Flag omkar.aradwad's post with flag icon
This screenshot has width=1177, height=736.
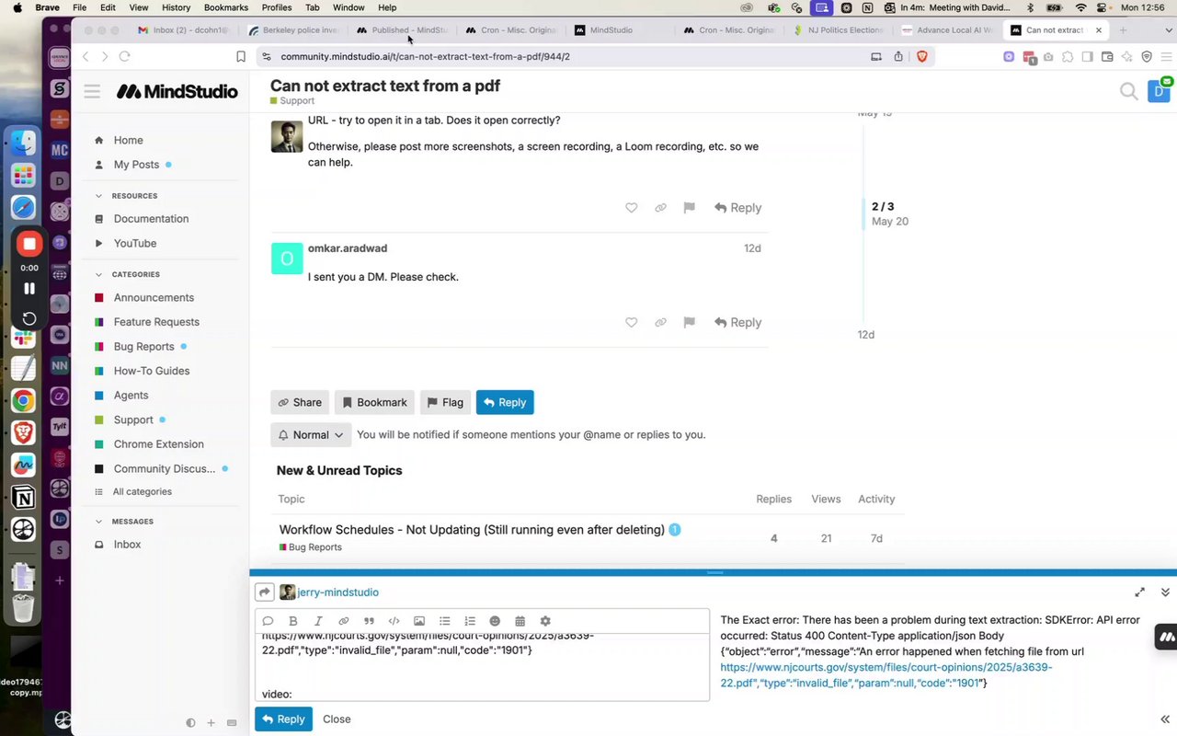coord(689,322)
